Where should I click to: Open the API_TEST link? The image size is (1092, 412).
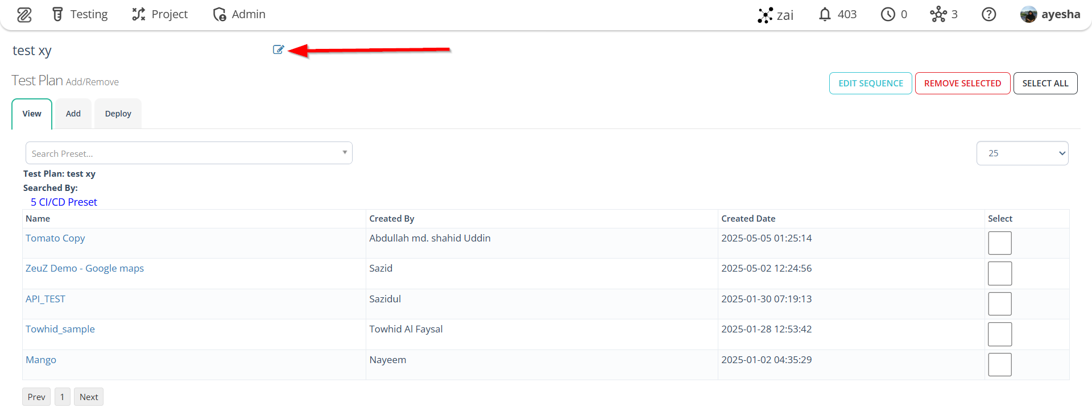(x=45, y=299)
